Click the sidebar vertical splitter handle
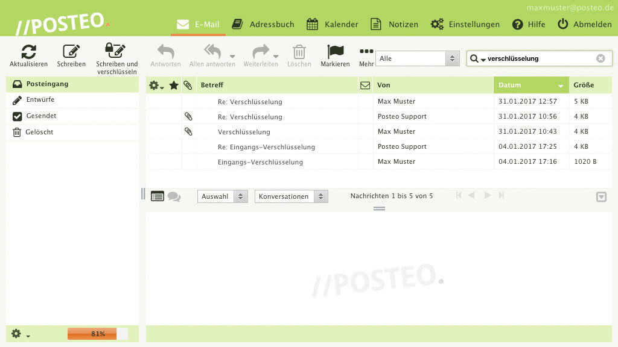This screenshot has height=347, width=618. click(x=142, y=194)
